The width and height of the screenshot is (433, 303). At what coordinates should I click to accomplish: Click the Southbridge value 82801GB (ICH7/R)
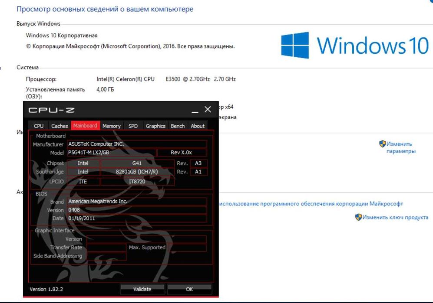(x=137, y=172)
